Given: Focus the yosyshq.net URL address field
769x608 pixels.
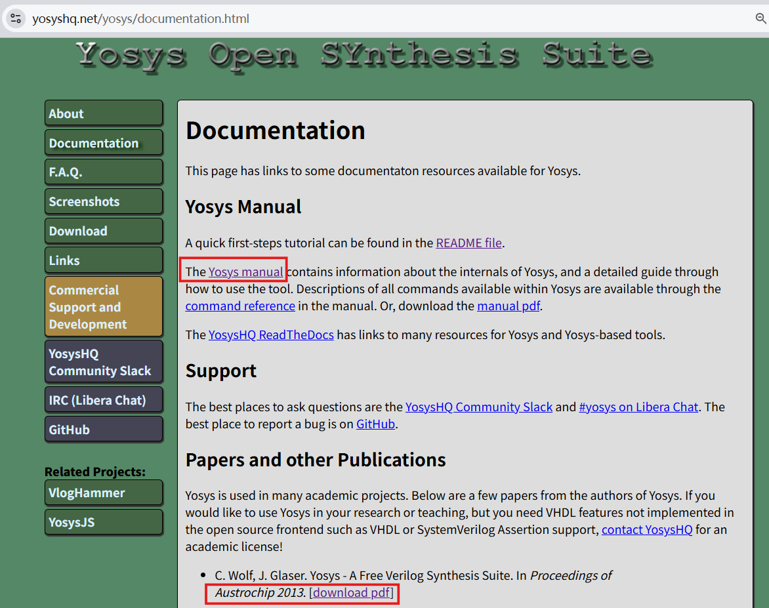Looking at the screenshot, I should [141, 18].
